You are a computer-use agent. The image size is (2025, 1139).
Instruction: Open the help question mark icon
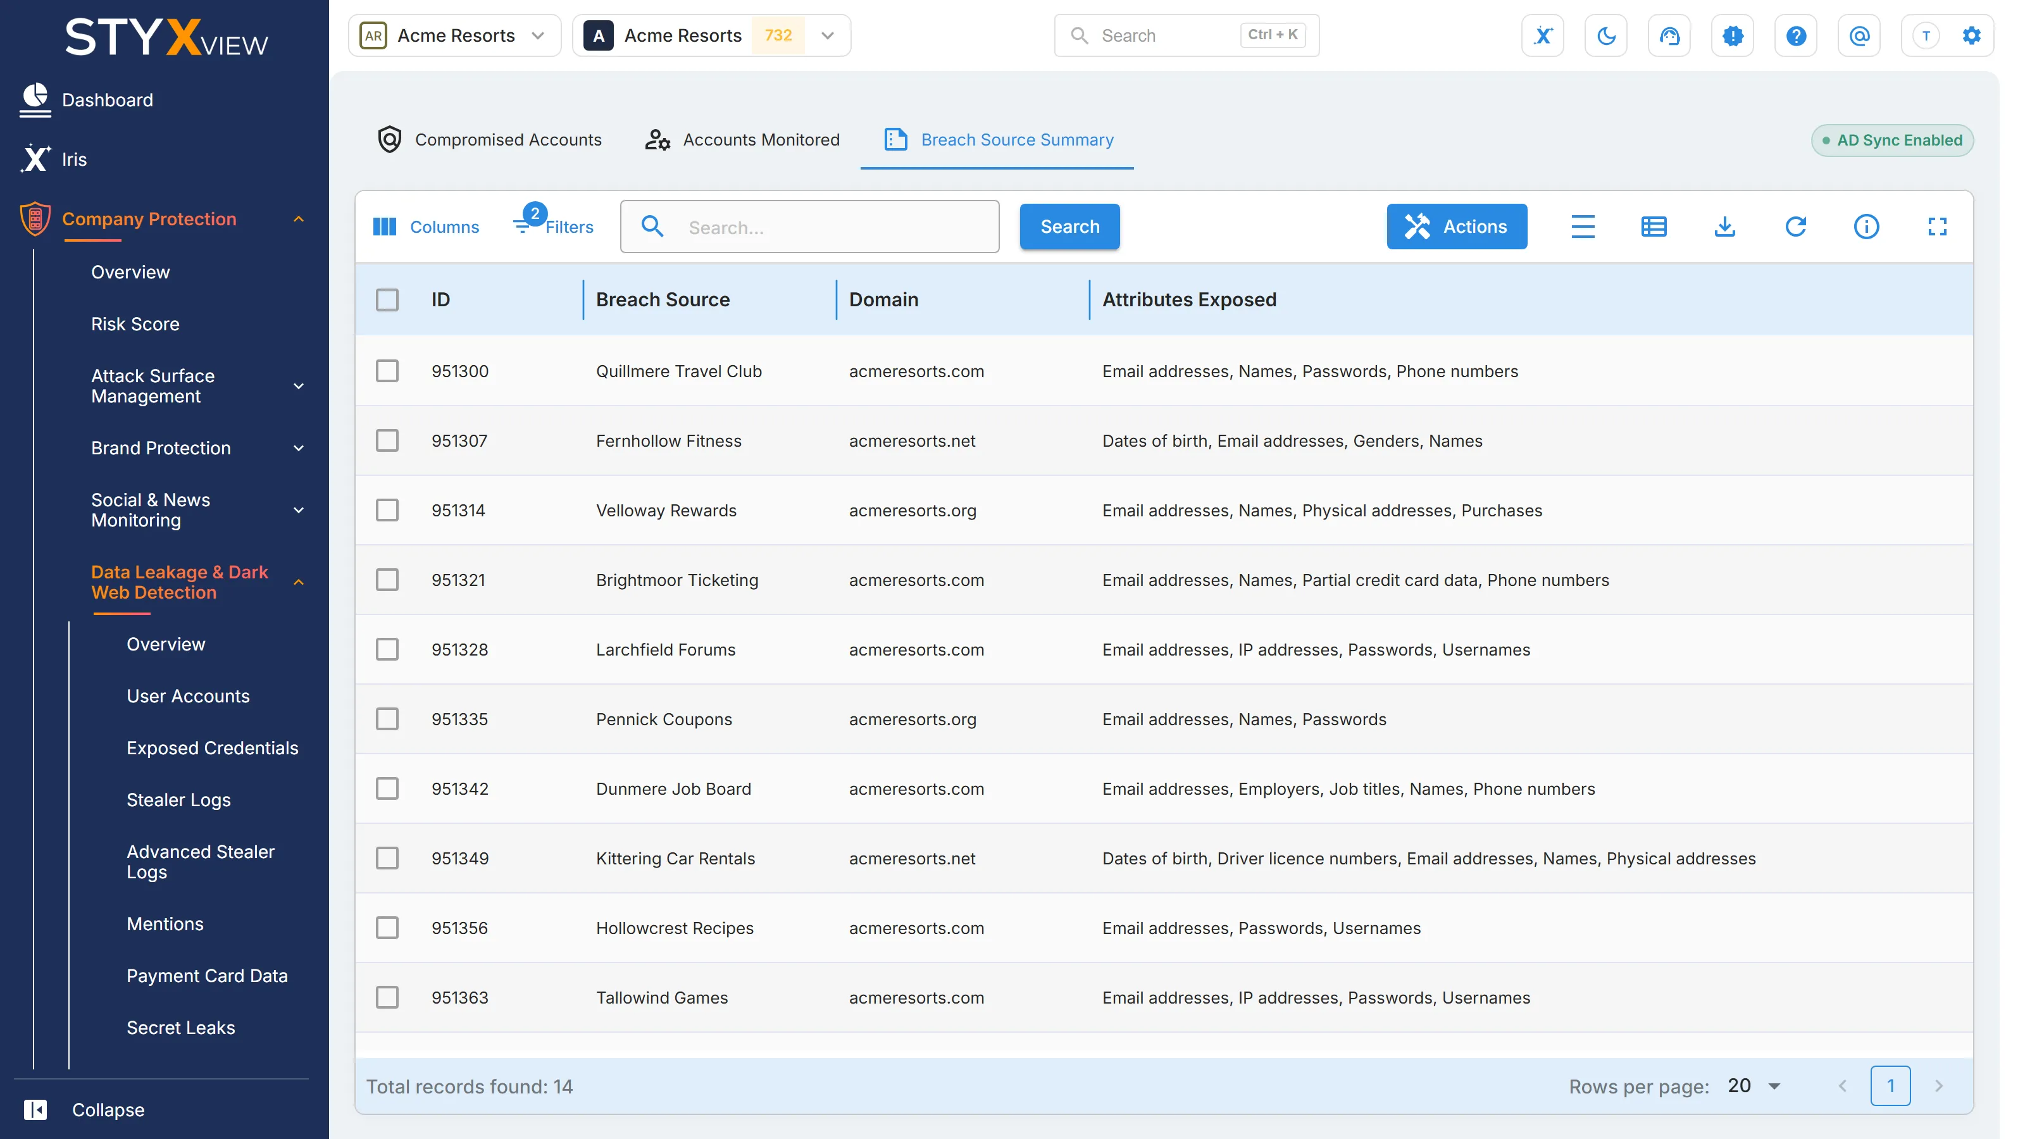click(x=1795, y=35)
